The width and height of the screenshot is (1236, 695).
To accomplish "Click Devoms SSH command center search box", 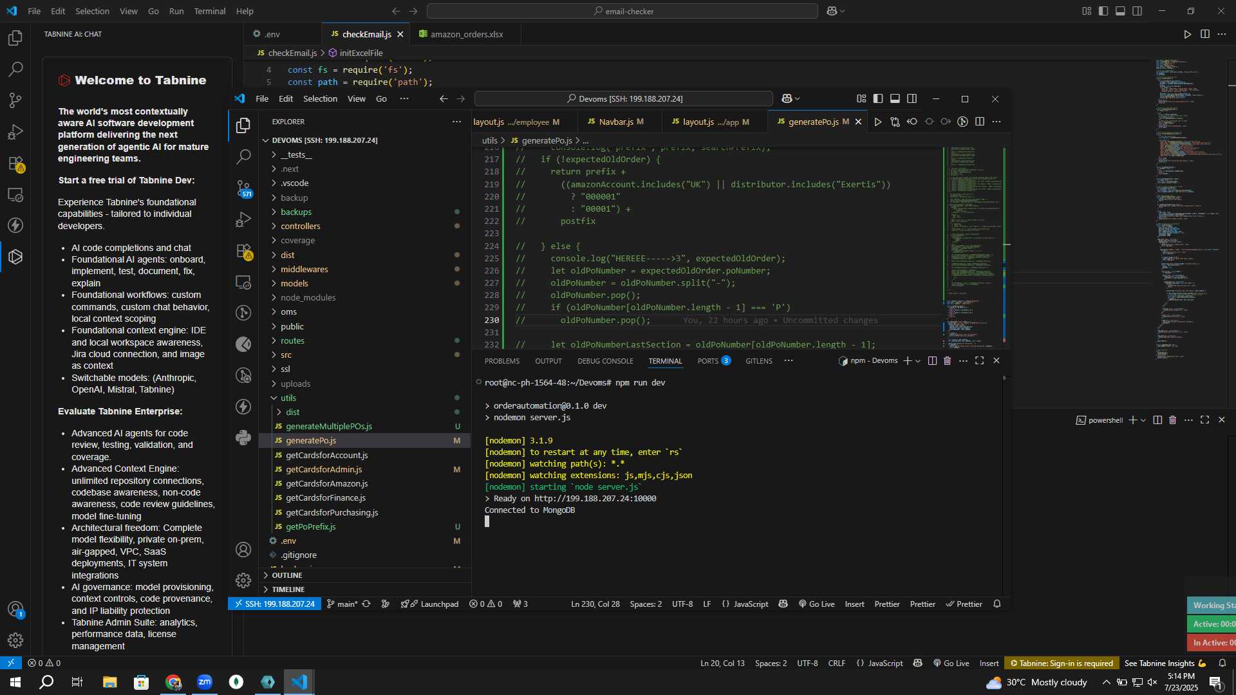I will pos(624,98).
